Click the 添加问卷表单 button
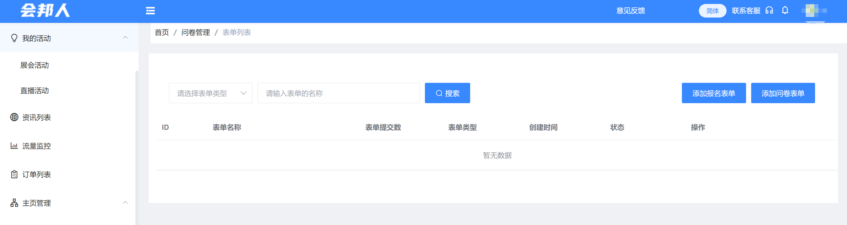 [x=783, y=93]
